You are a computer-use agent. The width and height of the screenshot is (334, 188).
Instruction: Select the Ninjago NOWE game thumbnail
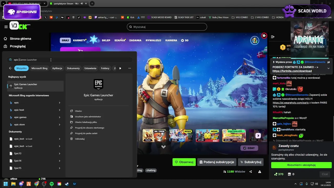(x=181, y=136)
